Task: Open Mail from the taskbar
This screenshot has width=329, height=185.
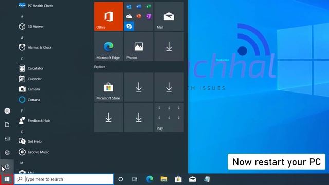Action: click(193, 179)
